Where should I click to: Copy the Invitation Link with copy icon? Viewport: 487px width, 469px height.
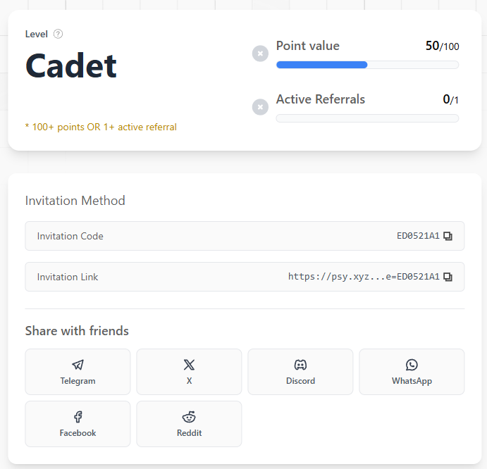pos(448,277)
